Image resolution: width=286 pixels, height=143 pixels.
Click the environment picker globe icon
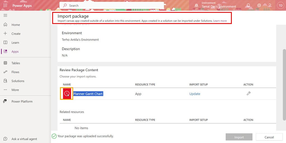(196, 6)
